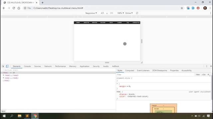Click the browser forward arrow

tap(9, 8)
